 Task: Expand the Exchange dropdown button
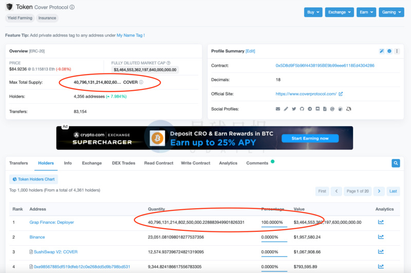pos(340,12)
